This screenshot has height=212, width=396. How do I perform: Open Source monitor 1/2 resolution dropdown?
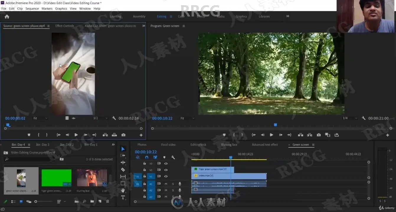coord(100,118)
